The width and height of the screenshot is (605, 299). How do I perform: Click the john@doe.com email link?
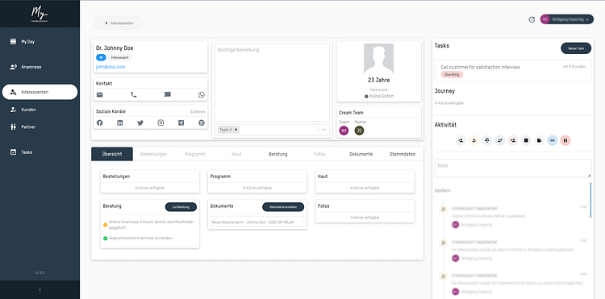111,67
